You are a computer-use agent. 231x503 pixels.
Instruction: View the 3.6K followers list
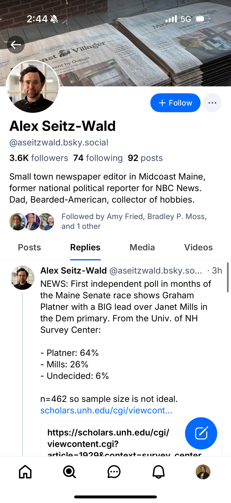click(39, 158)
